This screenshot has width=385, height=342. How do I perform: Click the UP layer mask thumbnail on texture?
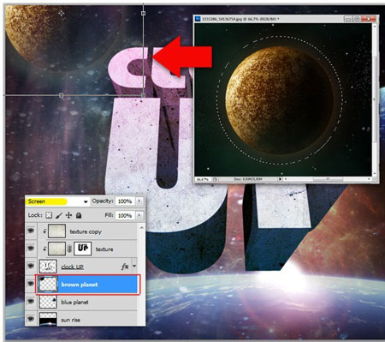tap(83, 249)
